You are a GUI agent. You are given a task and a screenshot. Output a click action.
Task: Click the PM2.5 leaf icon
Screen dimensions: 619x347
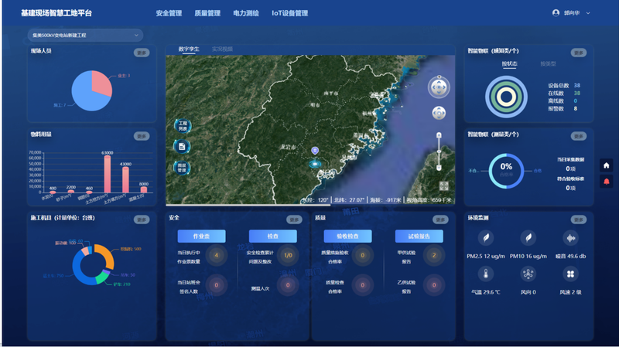pyautogui.click(x=486, y=238)
